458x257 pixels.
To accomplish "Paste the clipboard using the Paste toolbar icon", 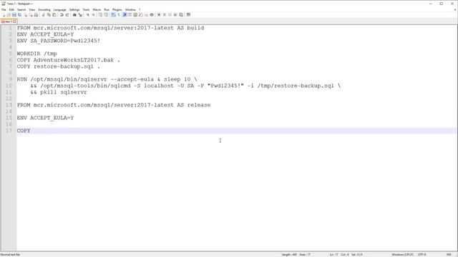I will 54,14.
